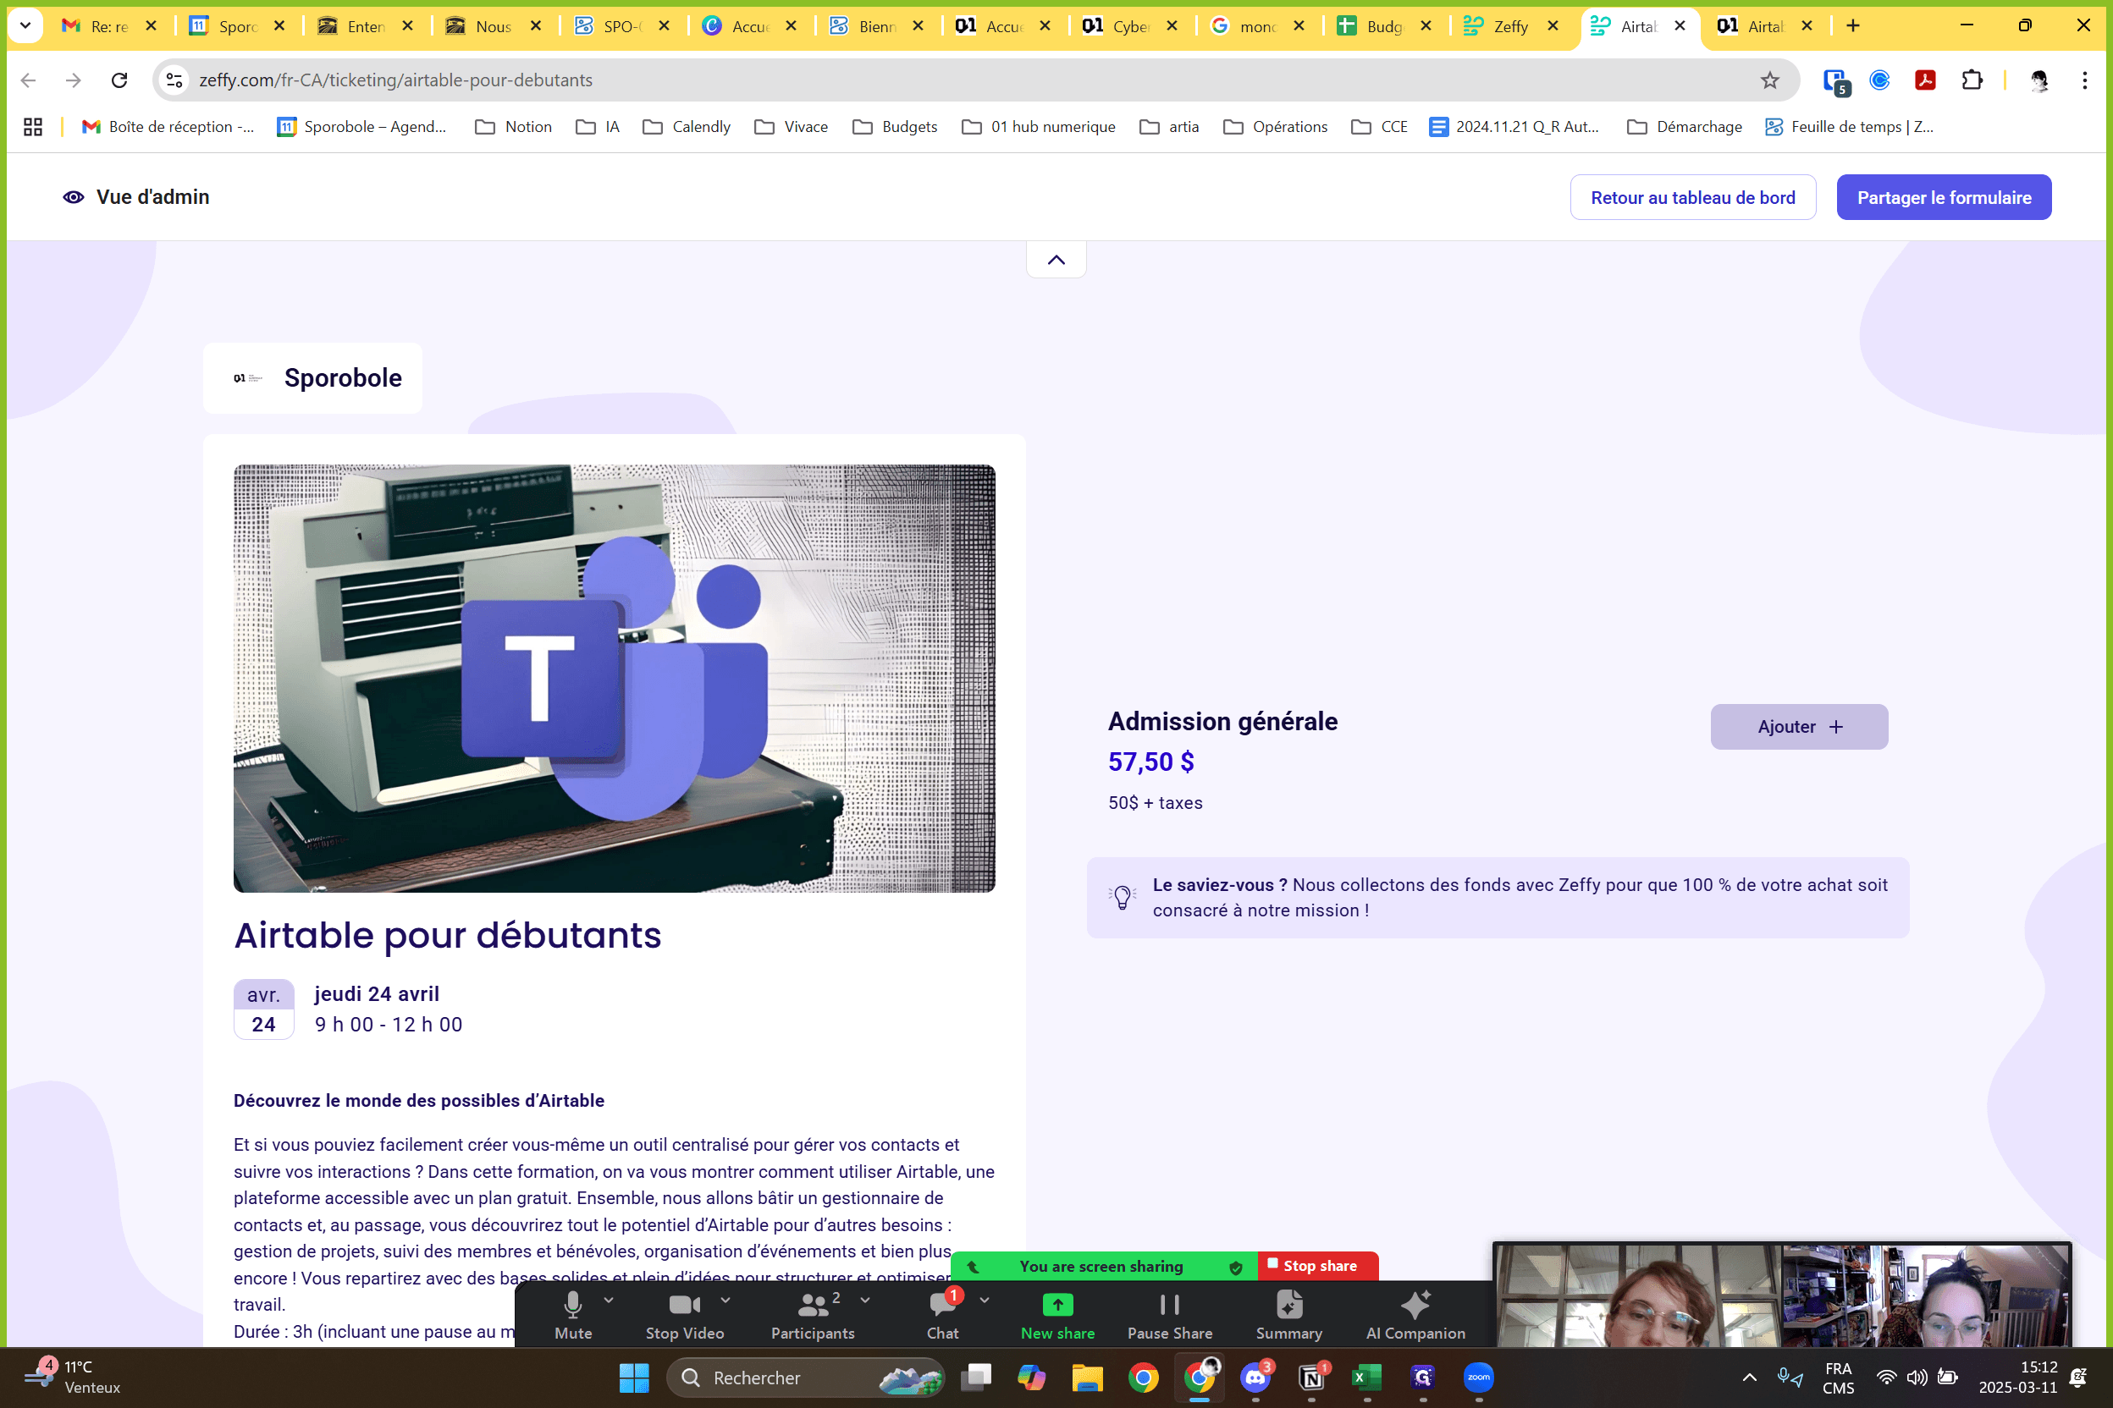Click Partager le formulaire button
The image size is (2113, 1408).
point(1943,196)
